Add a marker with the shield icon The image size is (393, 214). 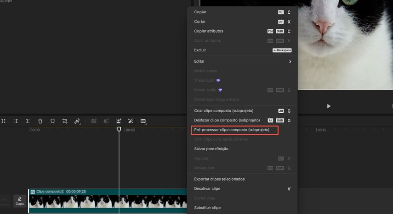(x=52, y=121)
